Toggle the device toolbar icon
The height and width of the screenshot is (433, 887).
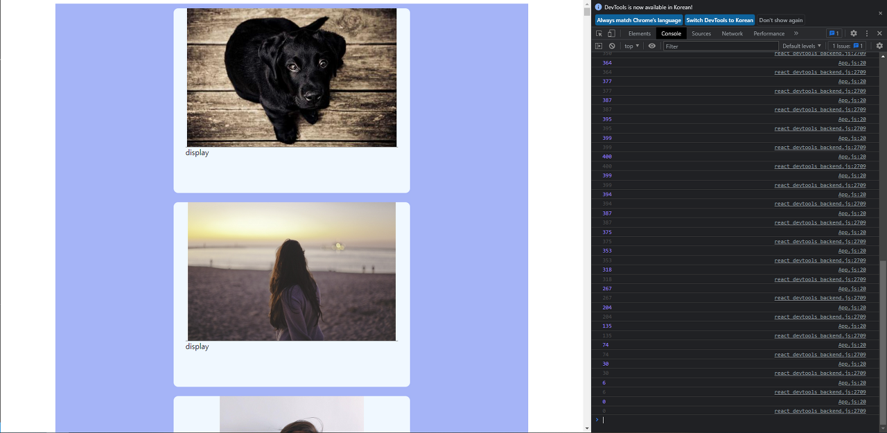pos(611,33)
